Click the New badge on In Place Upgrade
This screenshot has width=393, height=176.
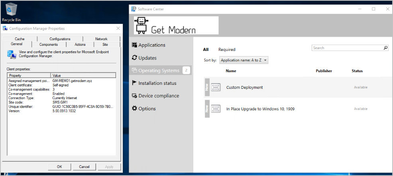pyautogui.click(x=207, y=109)
